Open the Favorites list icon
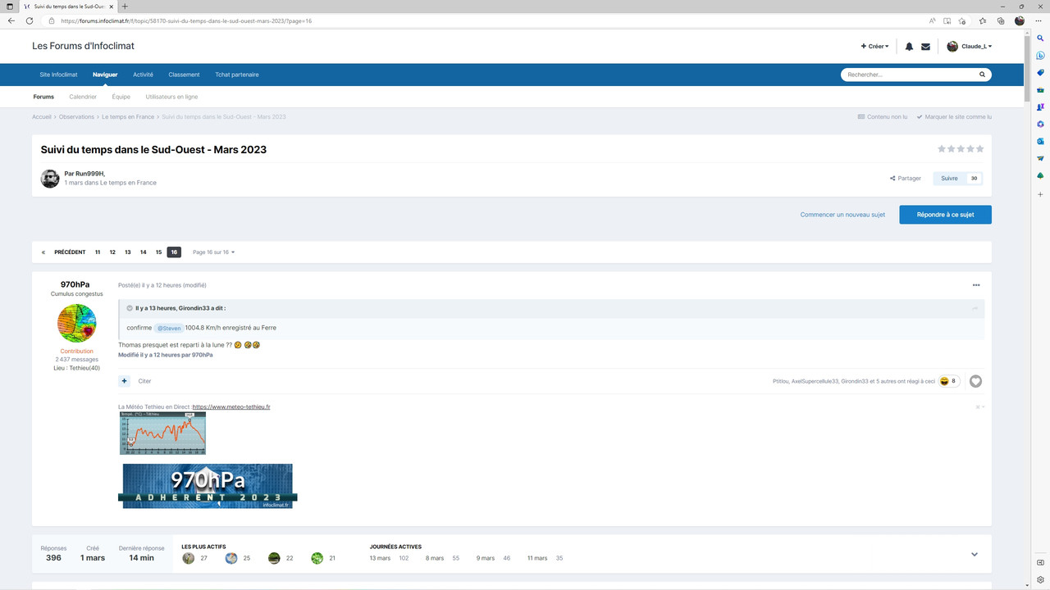This screenshot has height=590, width=1050. (983, 20)
